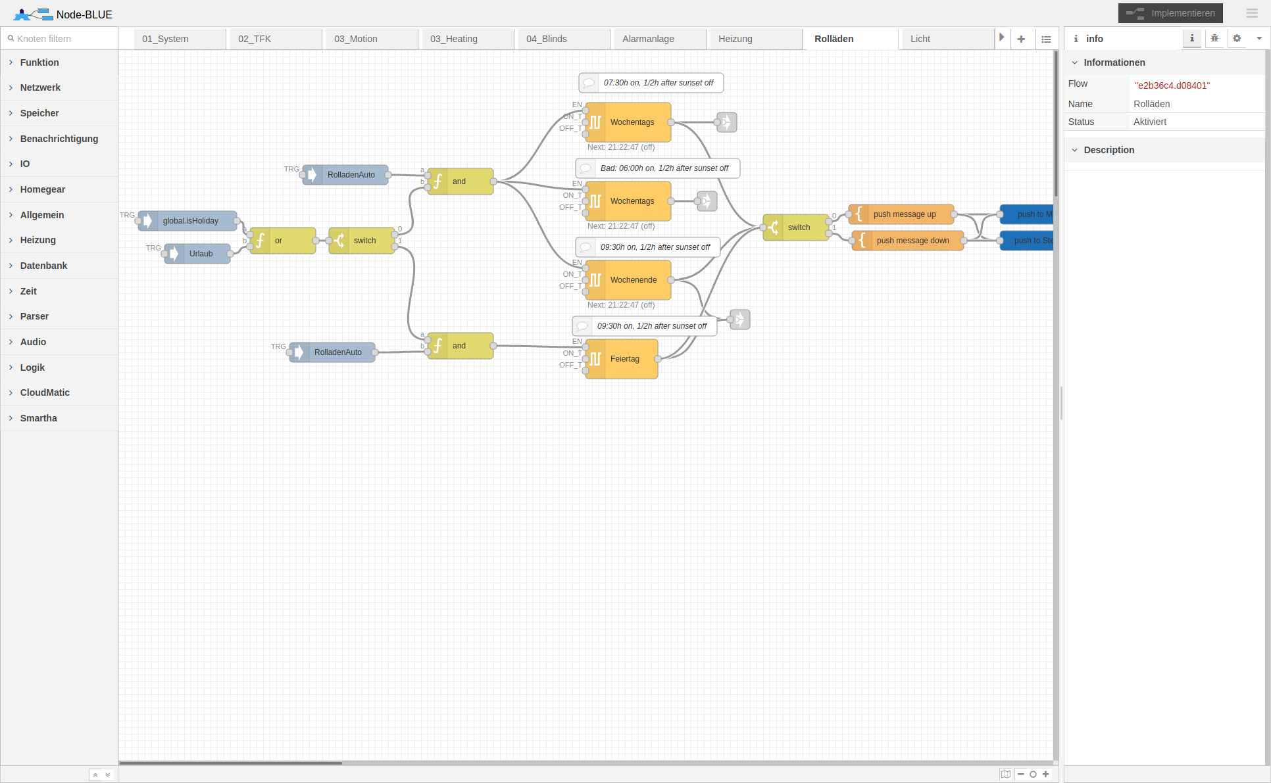Open the hamburger main menu
1271x783 pixels.
point(1252,13)
